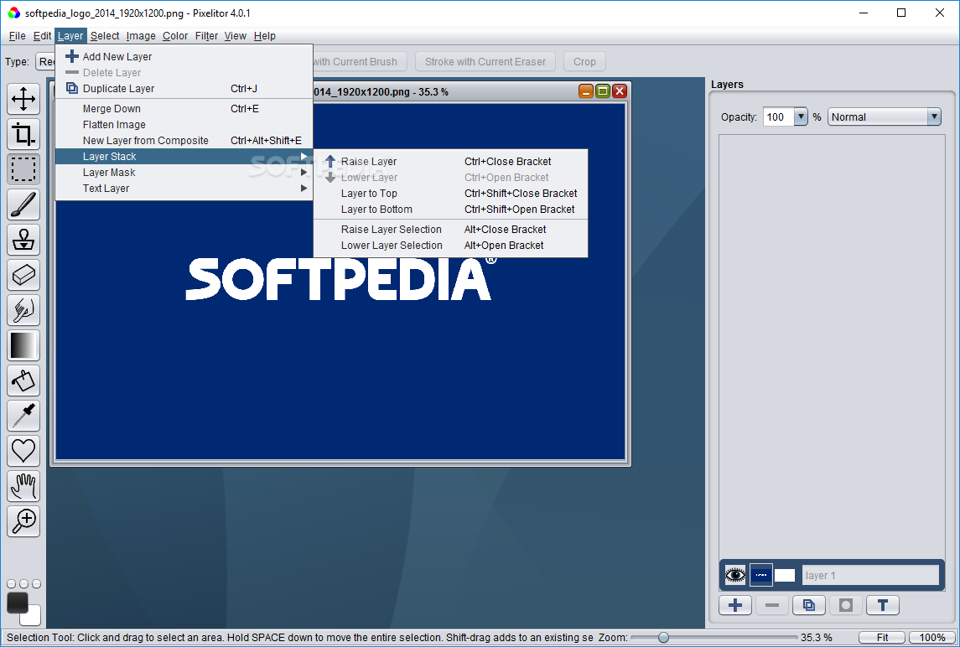Click add layer plus button in Layers panel

click(735, 605)
